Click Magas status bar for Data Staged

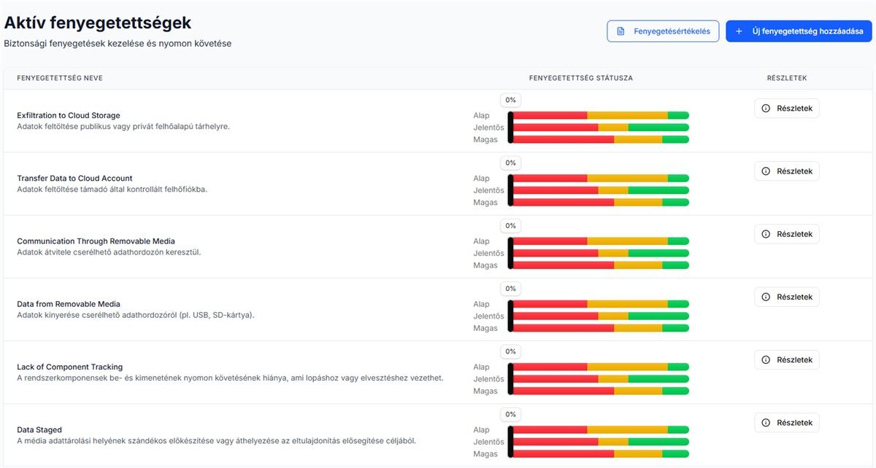600,454
